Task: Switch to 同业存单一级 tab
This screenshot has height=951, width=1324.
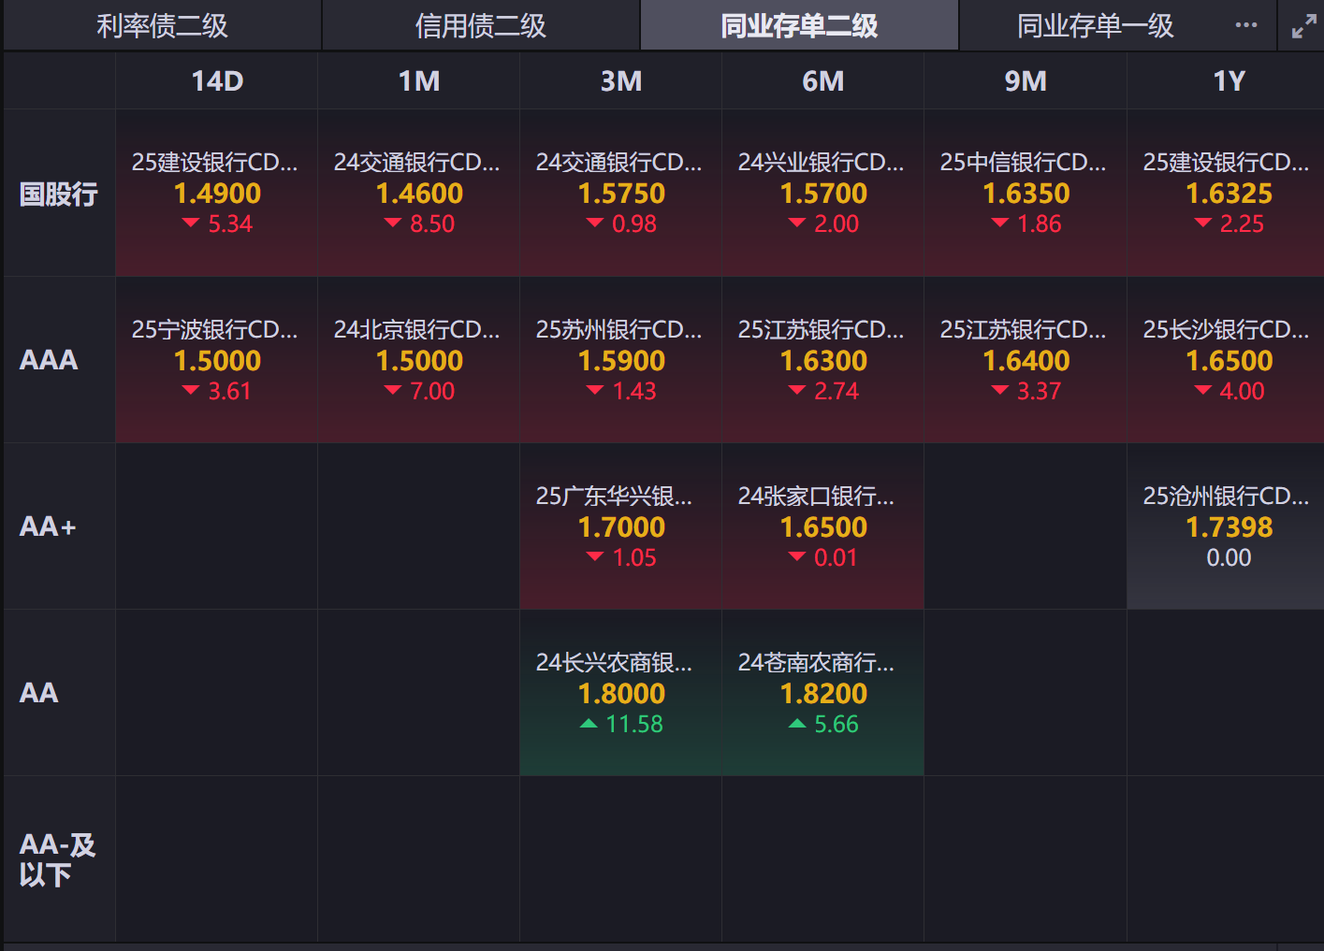Action: click(1096, 25)
